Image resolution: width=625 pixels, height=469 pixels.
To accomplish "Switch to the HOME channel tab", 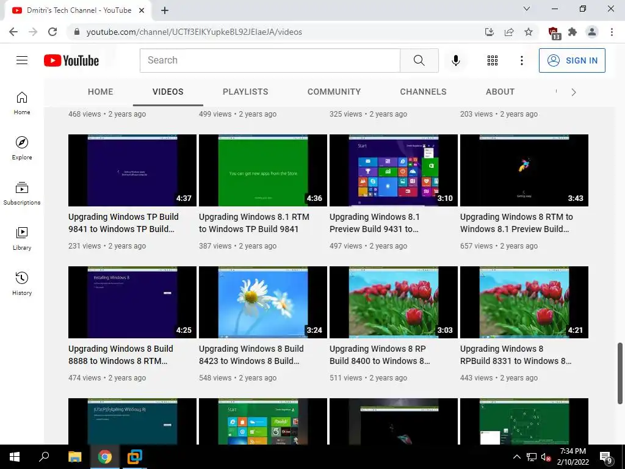I will pos(101,92).
